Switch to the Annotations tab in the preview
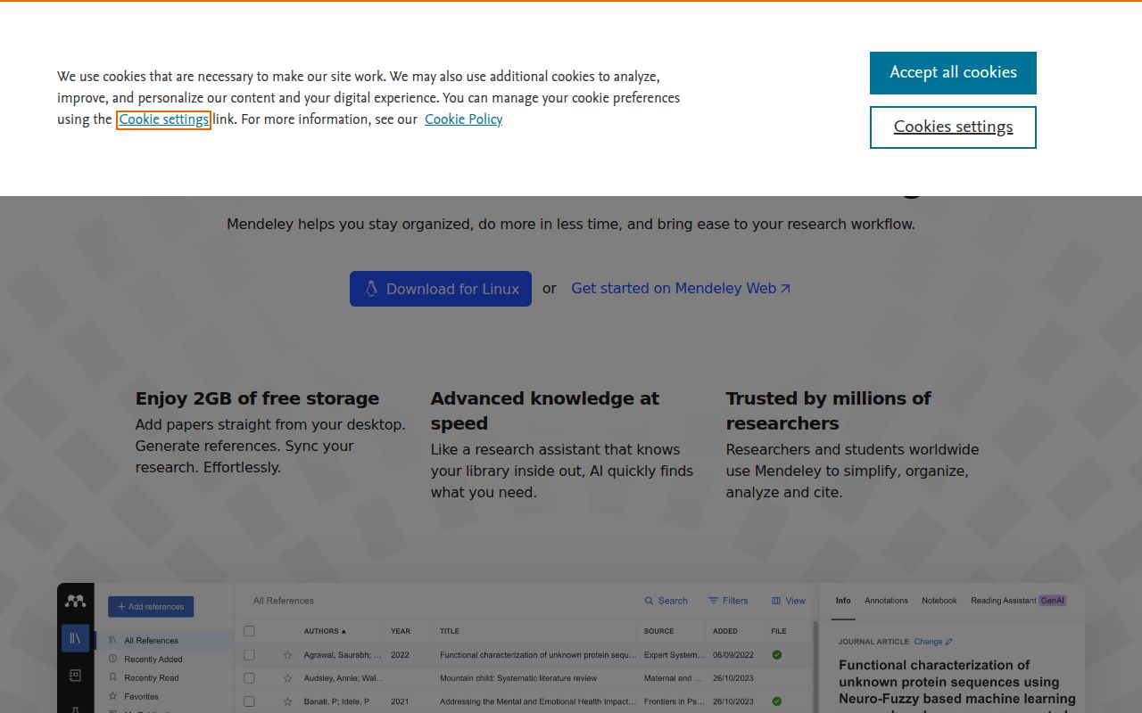The width and height of the screenshot is (1142, 713). pos(886,601)
